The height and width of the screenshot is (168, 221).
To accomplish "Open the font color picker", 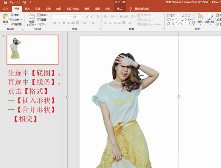I will pyautogui.click(x=94, y=23).
